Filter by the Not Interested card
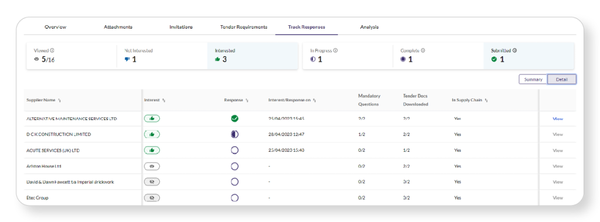Screen dimensions: 600x222 point(162,56)
